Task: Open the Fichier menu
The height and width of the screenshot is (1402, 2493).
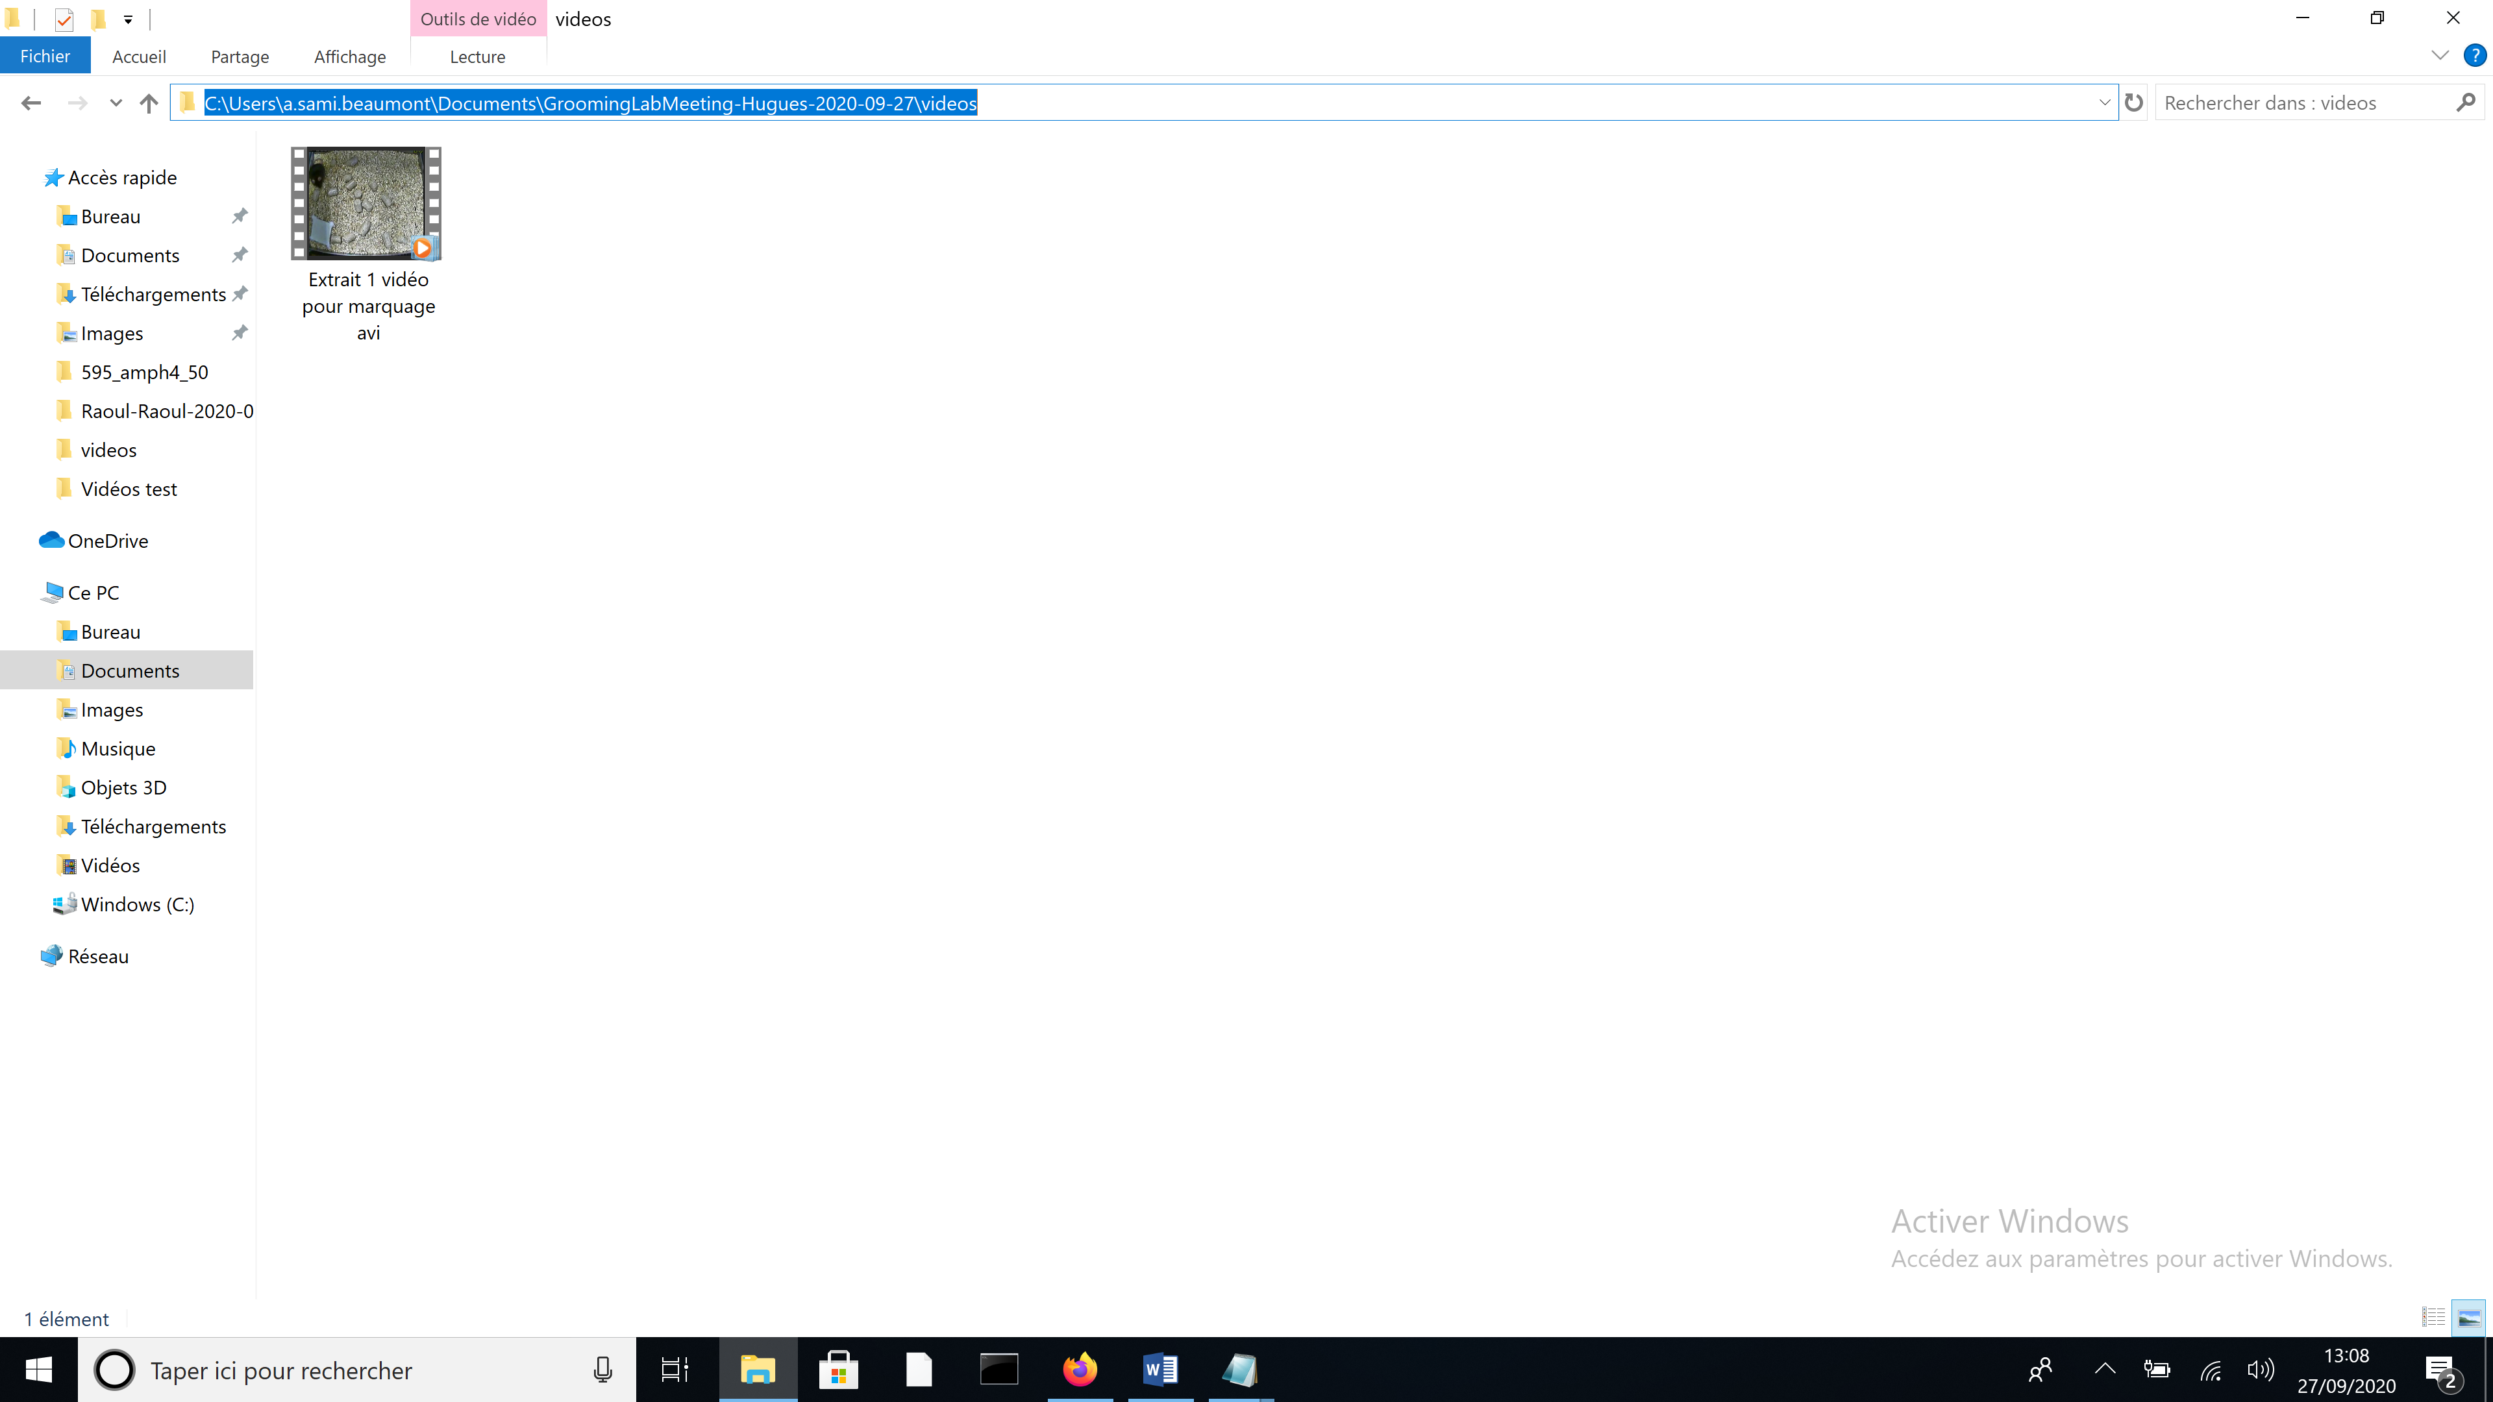Action: coord(45,56)
